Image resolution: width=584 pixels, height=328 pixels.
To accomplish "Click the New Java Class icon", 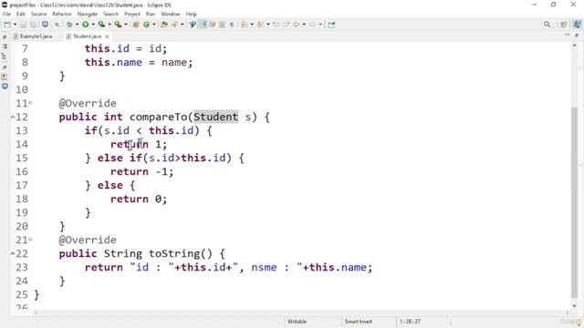I will [x=146, y=25].
